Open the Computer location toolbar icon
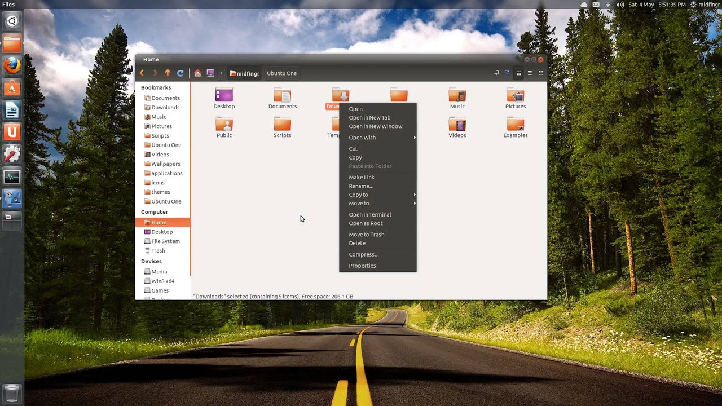 tap(210, 73)
